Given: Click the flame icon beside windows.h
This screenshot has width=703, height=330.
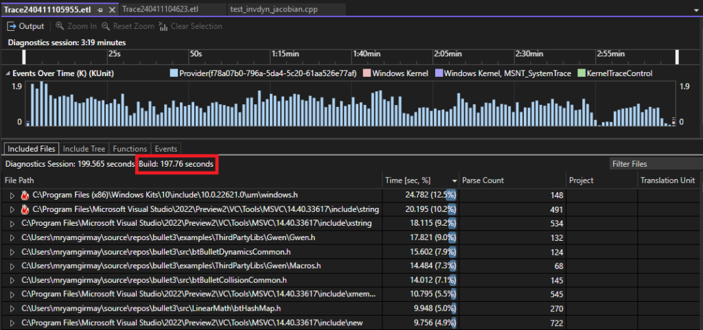Looking at the screenshot, I should pos(25,196).
